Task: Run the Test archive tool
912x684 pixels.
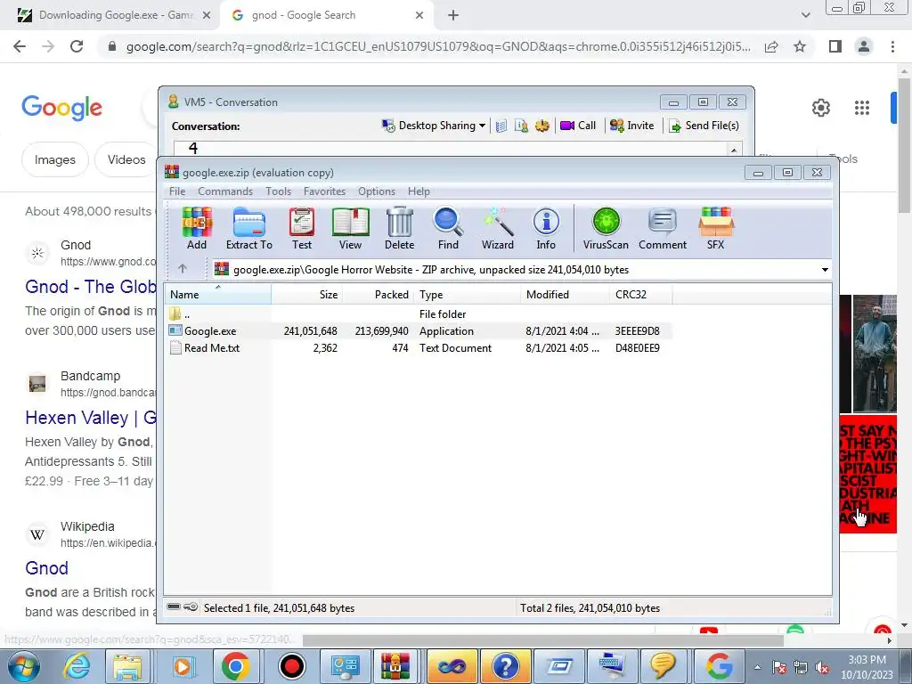Action: (301, 229)
